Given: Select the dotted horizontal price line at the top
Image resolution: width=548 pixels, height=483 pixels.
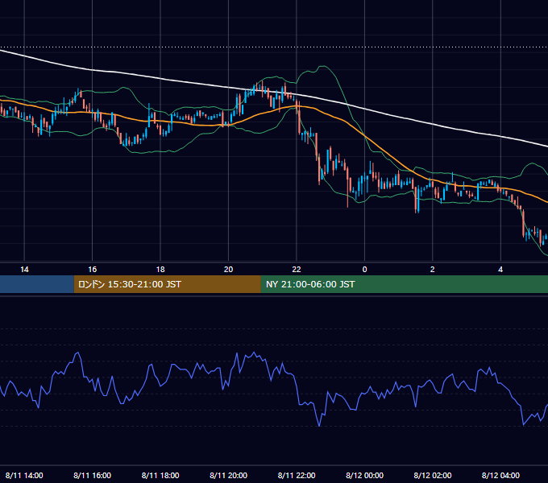Looking at the screenshot, I should click(274, 47).
